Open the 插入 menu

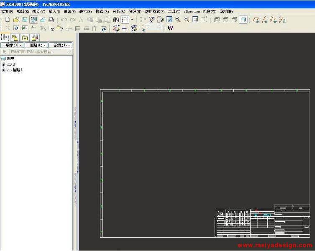tap(54, 12)
